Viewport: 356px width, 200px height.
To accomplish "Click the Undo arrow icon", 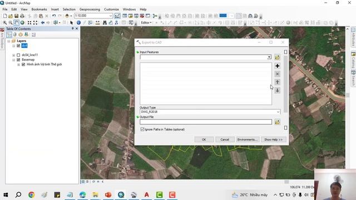I will point(54,16).
